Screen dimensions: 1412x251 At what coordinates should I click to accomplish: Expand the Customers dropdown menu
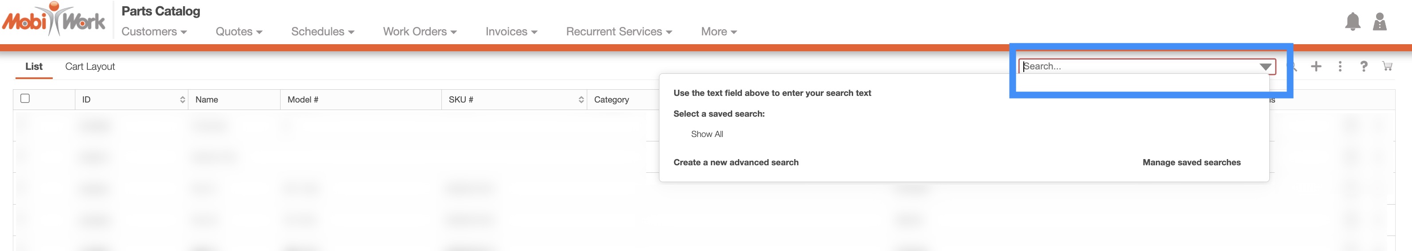pos(154,32)
